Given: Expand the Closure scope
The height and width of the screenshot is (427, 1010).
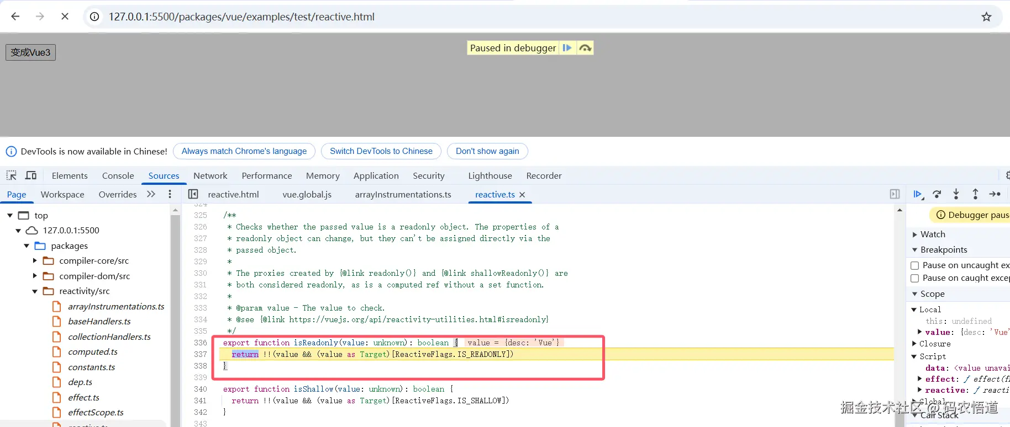Looking at the screenshot, I should (x=914, y=344).
